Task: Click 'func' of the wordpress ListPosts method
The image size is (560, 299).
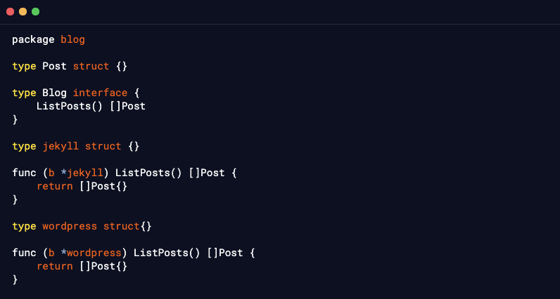Action: pyautogui.click(x=24, y=253)
